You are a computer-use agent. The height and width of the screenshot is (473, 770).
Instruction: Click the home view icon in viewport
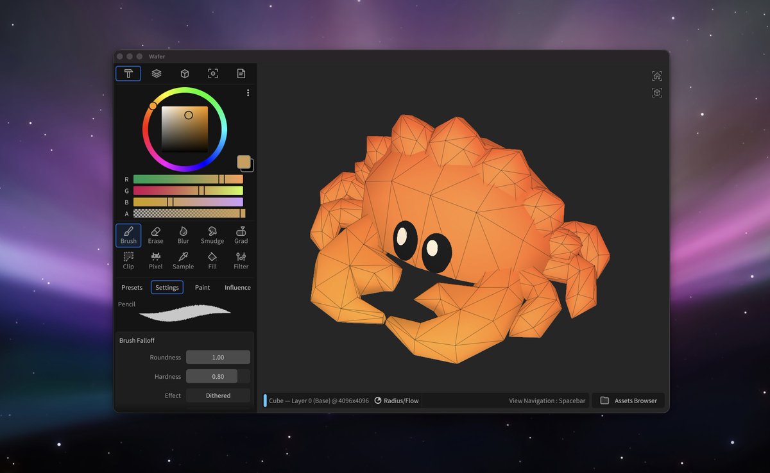(656, 76)
